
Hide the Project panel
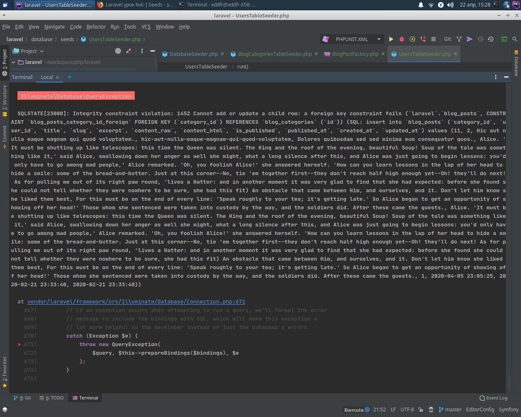coord(153,51)
